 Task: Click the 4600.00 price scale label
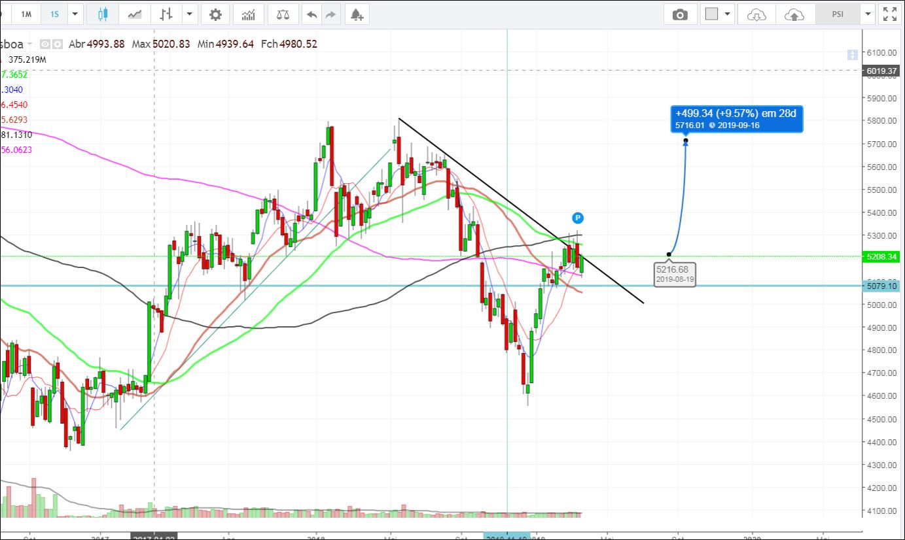click(881, 396)
